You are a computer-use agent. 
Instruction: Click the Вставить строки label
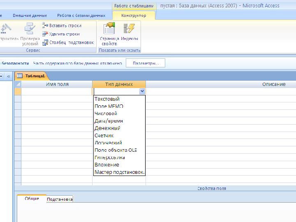click(65, 25)
